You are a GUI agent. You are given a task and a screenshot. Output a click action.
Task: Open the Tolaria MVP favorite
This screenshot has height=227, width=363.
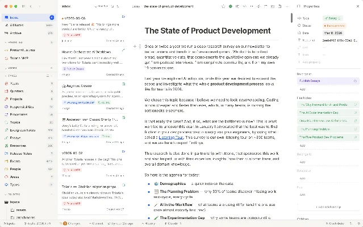pyautogui.click(x=29, y=58)
